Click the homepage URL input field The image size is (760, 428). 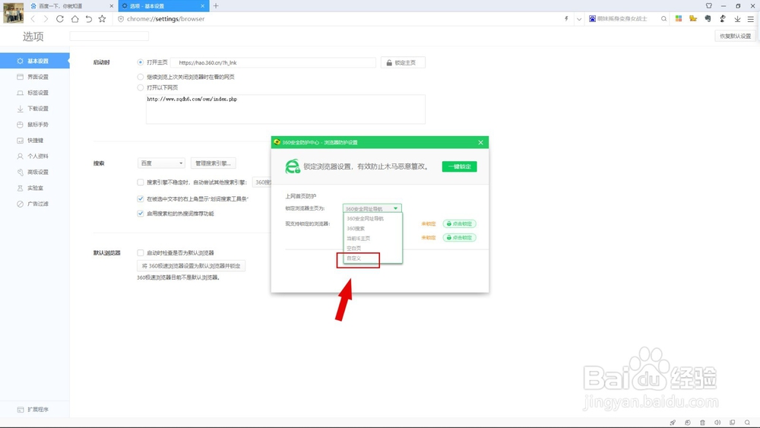click(x=274, y=62)
